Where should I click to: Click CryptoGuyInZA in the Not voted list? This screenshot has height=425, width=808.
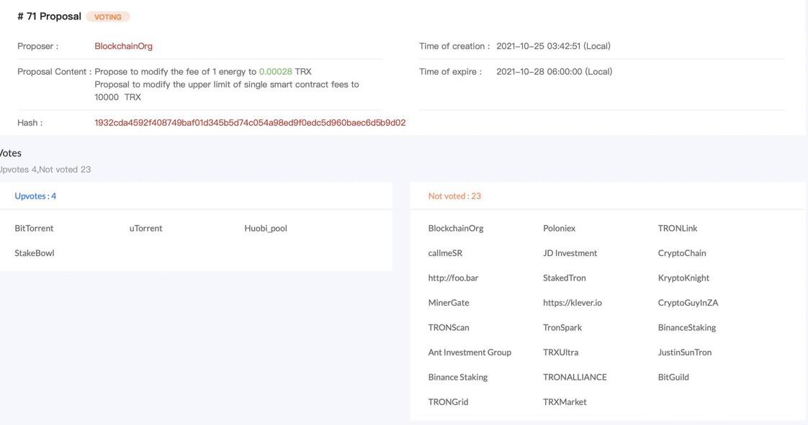[x=688, y=303]
